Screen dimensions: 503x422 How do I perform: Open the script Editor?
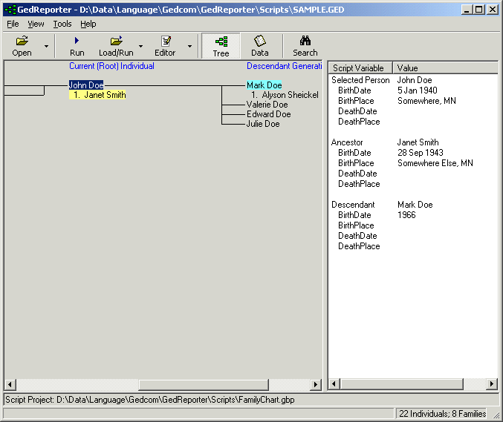point(165,45)
